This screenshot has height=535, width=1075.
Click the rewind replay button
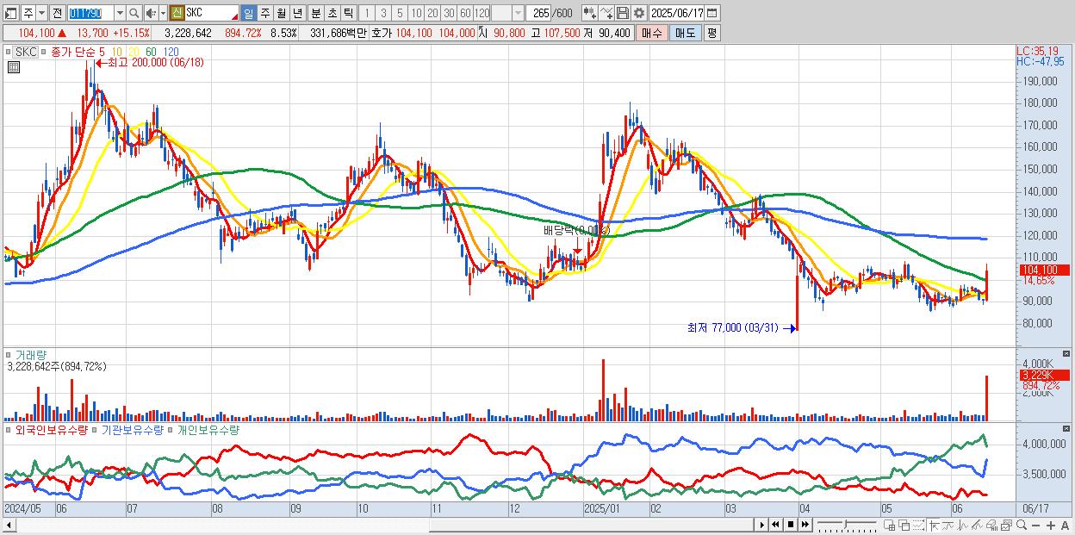[775, 525]
